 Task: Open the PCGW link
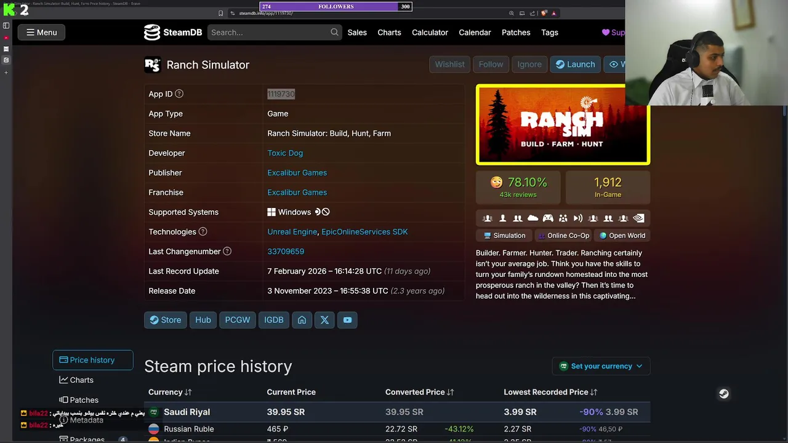(238, 320)
